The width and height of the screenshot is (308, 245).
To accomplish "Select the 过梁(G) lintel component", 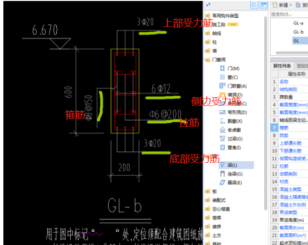I will point(231,139).
